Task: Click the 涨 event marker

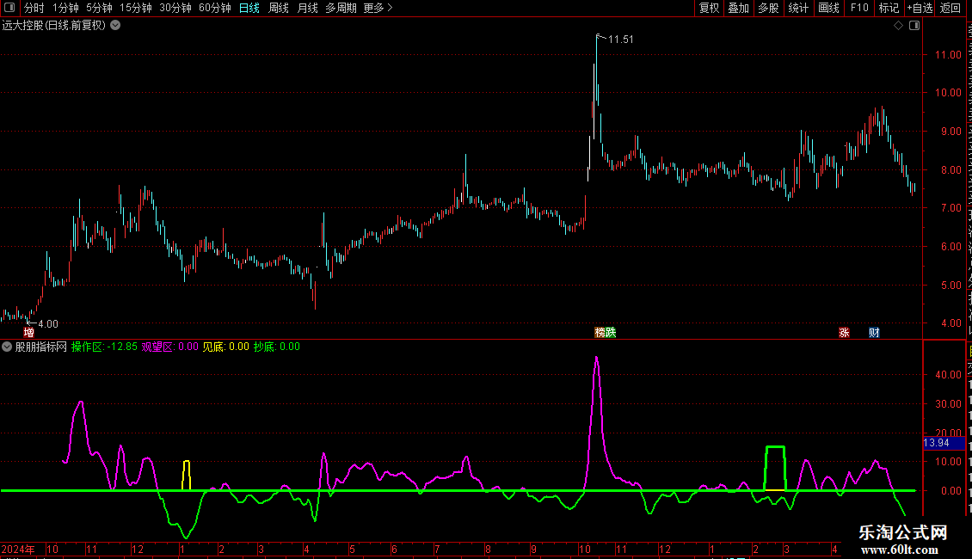Action: point(844,333)
